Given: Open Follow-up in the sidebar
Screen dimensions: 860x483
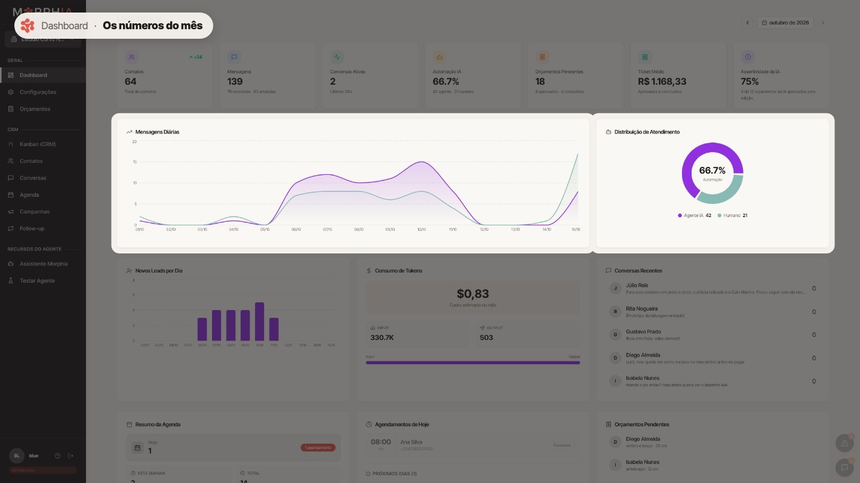Looking at the screenshot, I should pyautogui.click(x=42, y=228).
